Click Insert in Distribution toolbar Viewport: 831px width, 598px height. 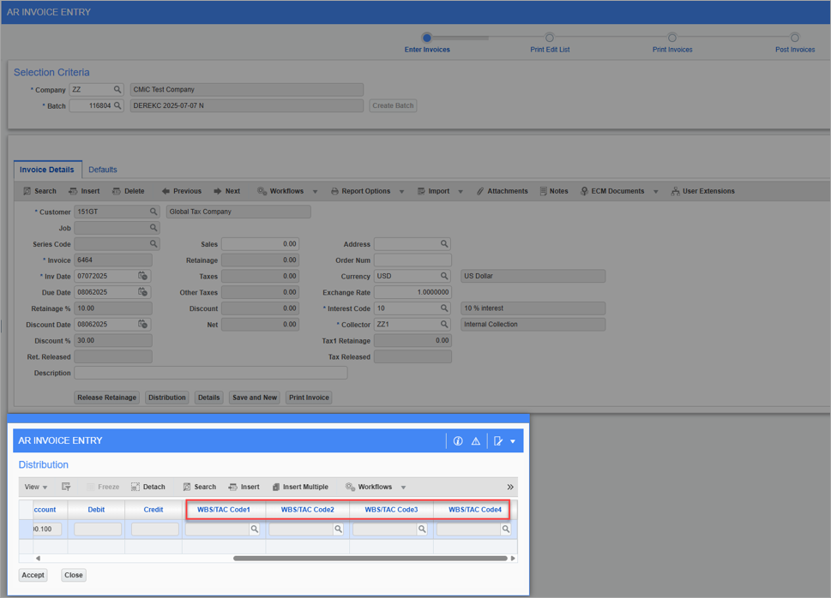pos(244,487)
